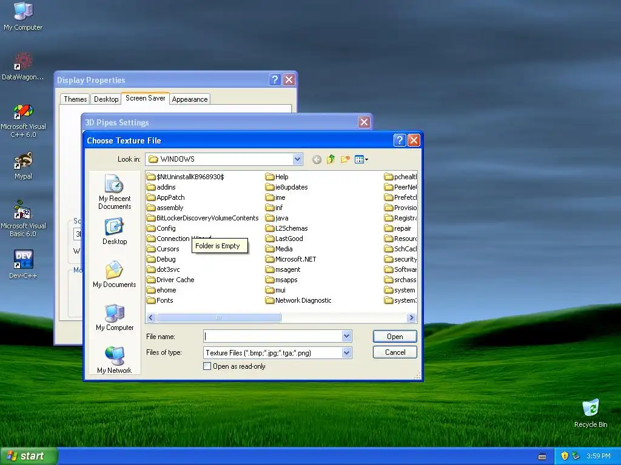The height and width of the screenshot is (465, 621).
Task: Click the security shield tray icon
Action: 565,456
